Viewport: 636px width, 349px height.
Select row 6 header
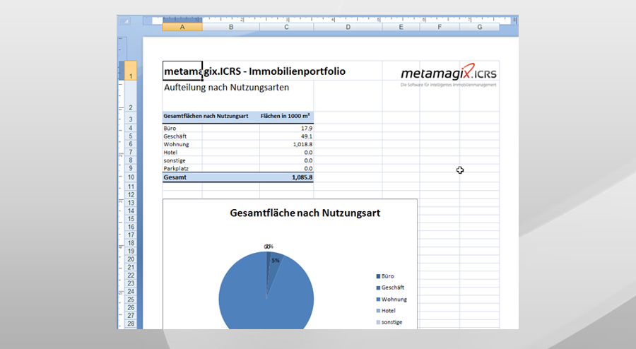131,144
